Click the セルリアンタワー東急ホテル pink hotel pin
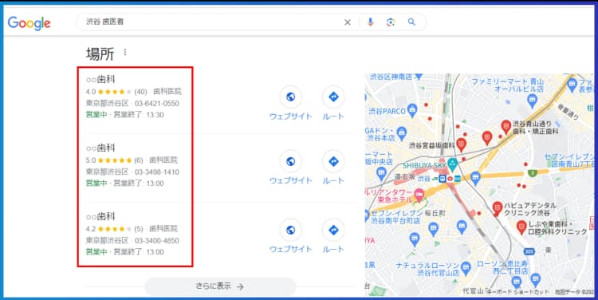The width and height of the screenshot is (598, 300). click(419, 195)
